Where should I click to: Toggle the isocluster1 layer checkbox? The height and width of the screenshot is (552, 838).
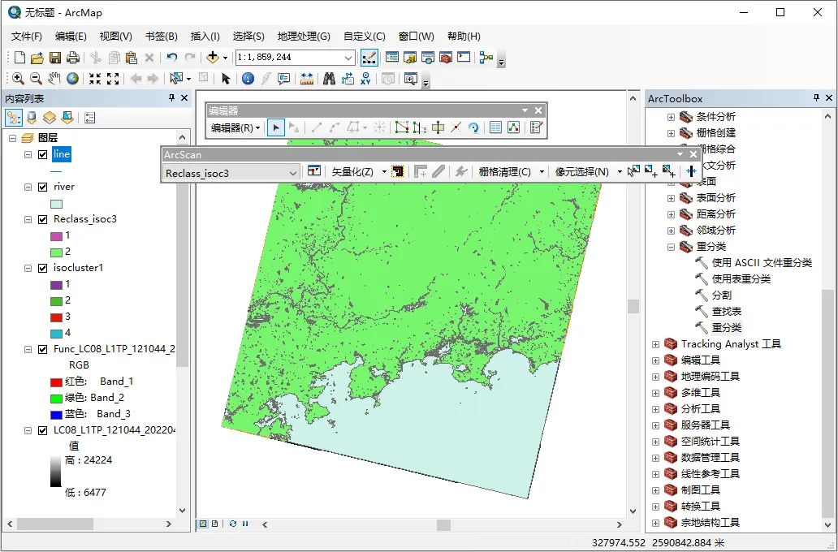coord(43,268)
